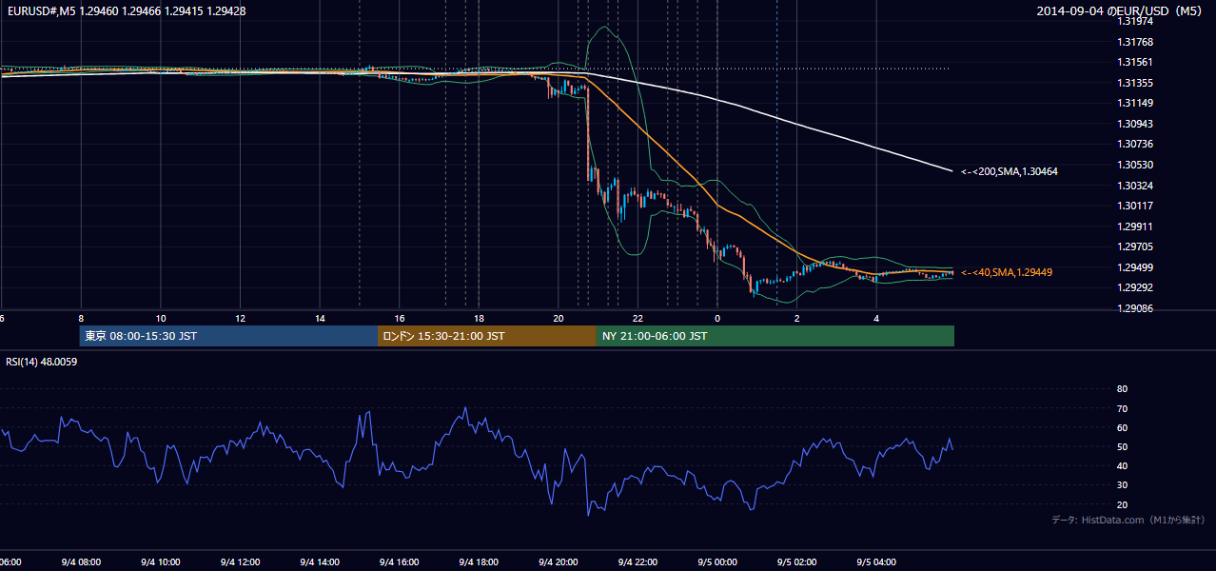
Task: Click the 9/4 20:00 time label
Action: [x=558, y=562]
